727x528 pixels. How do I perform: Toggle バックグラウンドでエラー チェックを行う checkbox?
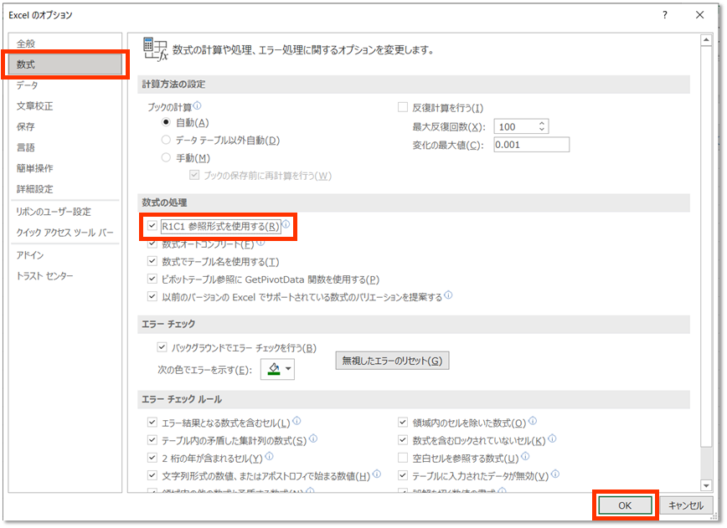[162, 347]
